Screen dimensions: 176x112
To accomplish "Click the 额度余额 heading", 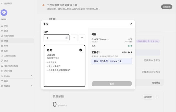I will tap(58, 96).
